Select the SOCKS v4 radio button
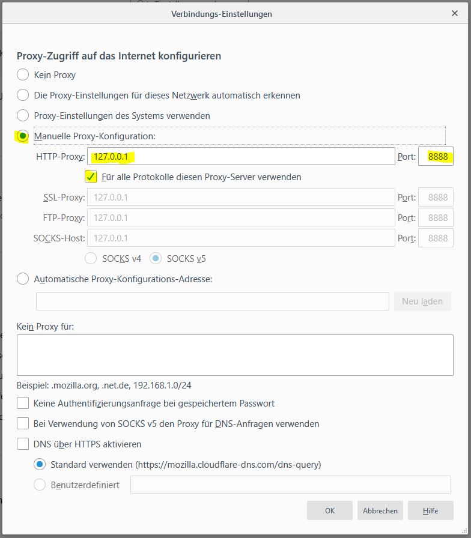 (x=91, y=258)
